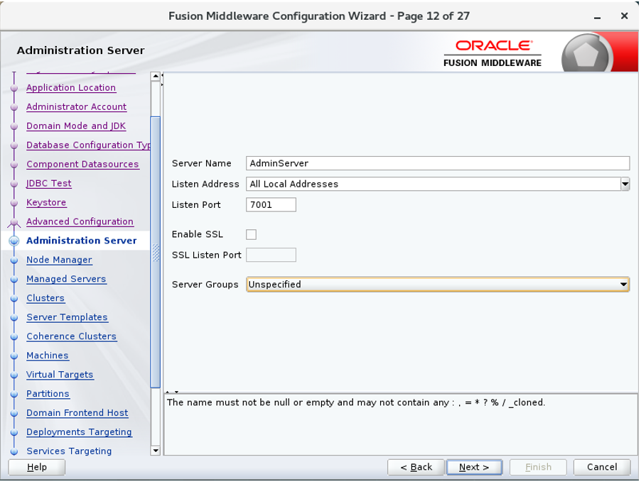
Task: Open Virtual Targets step
Action: point(60,375)
